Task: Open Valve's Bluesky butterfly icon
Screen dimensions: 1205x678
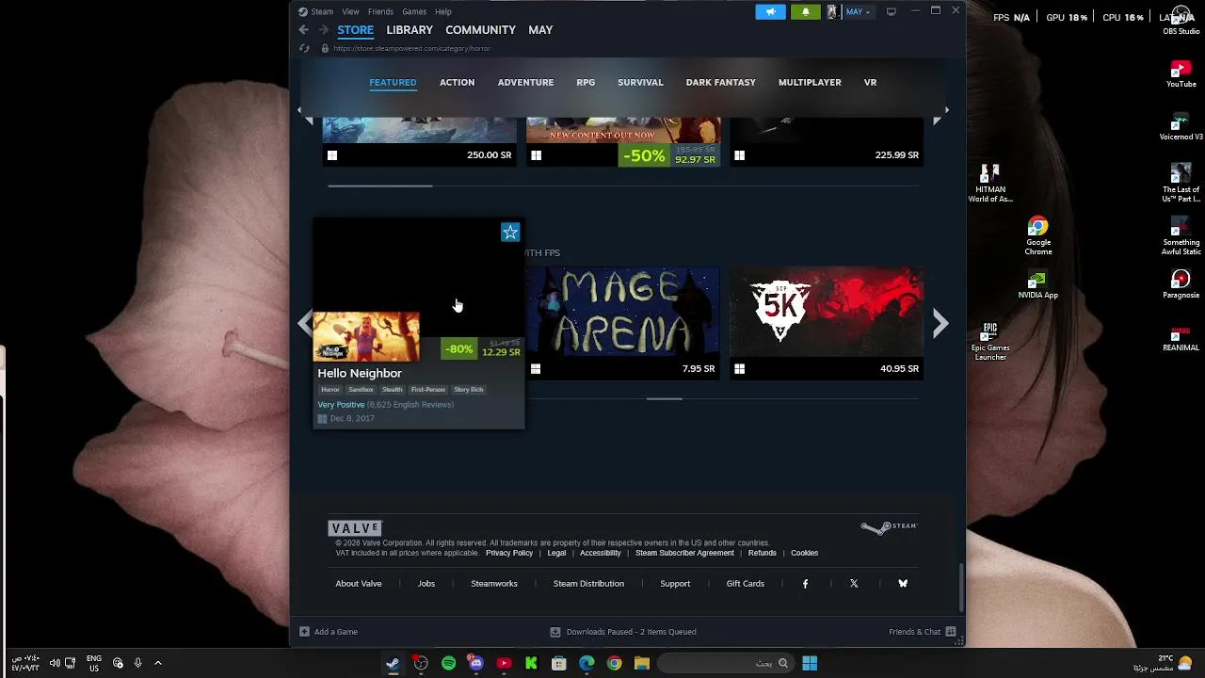Action: (903, 584)
